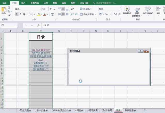The image size is (165, 113).
Task: Open the 1现金流量表 hyperlink
Action: click(41, 50)
